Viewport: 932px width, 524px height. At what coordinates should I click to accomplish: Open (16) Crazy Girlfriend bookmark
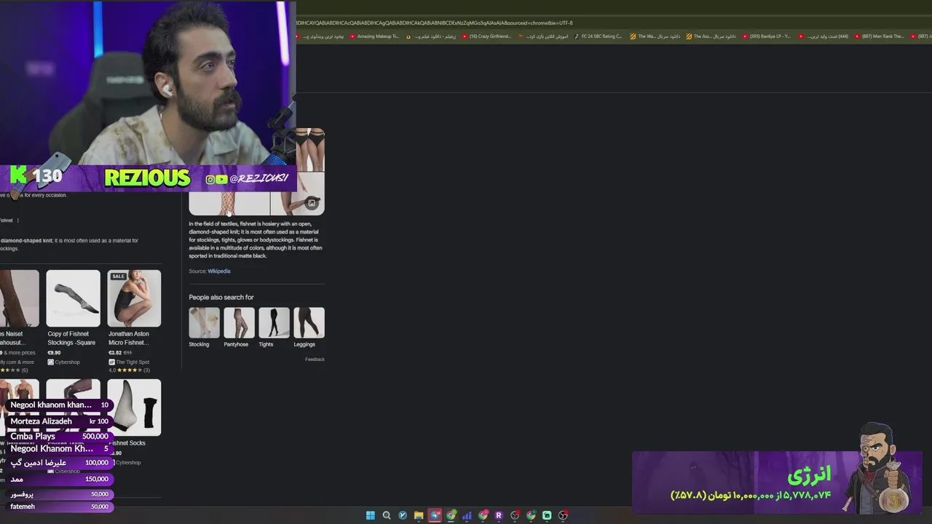486,36
